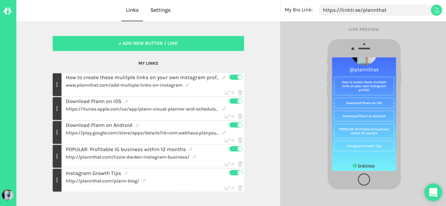Click the Linktree logo in the sidebar
Screen dimensions: 446x206
coord(8,10)
